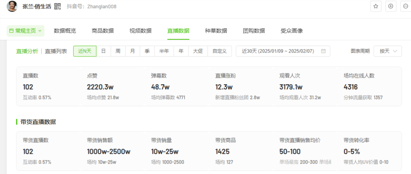The height and width of the screenshot is (174, 411).
Task: Click the 张兰·俏生活 profile avatar
Action: pos(12,6)
